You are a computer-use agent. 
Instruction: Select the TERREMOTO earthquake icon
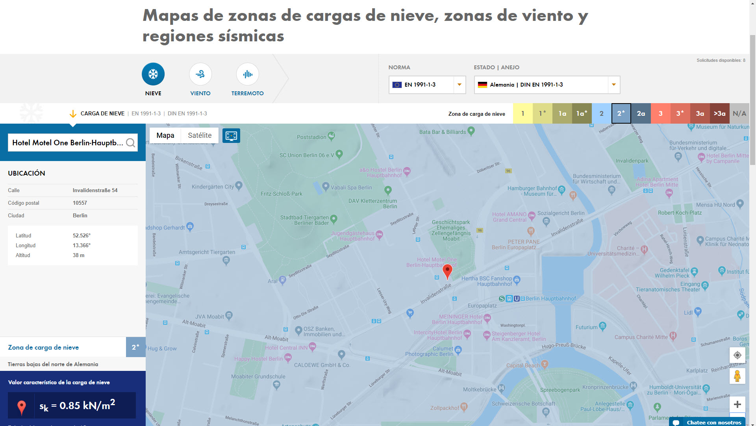point(247,74)
